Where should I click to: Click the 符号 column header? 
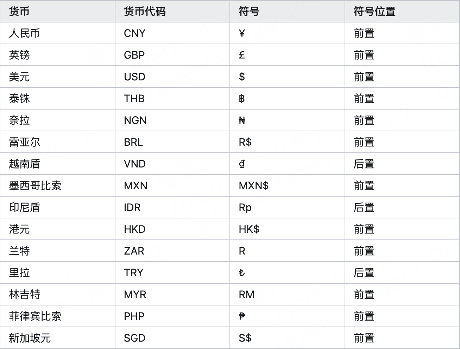click(249, 12)
